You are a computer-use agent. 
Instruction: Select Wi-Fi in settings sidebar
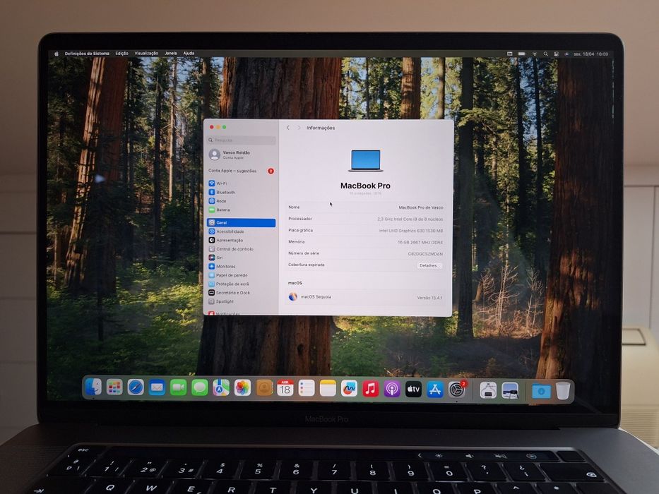point(242,183)
